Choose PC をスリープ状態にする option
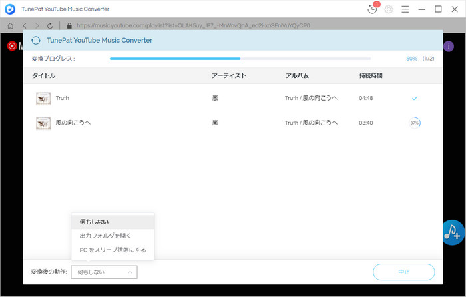The width and height of the screenshot is (466, 297). pyautogui.click(x=113, y=250)
